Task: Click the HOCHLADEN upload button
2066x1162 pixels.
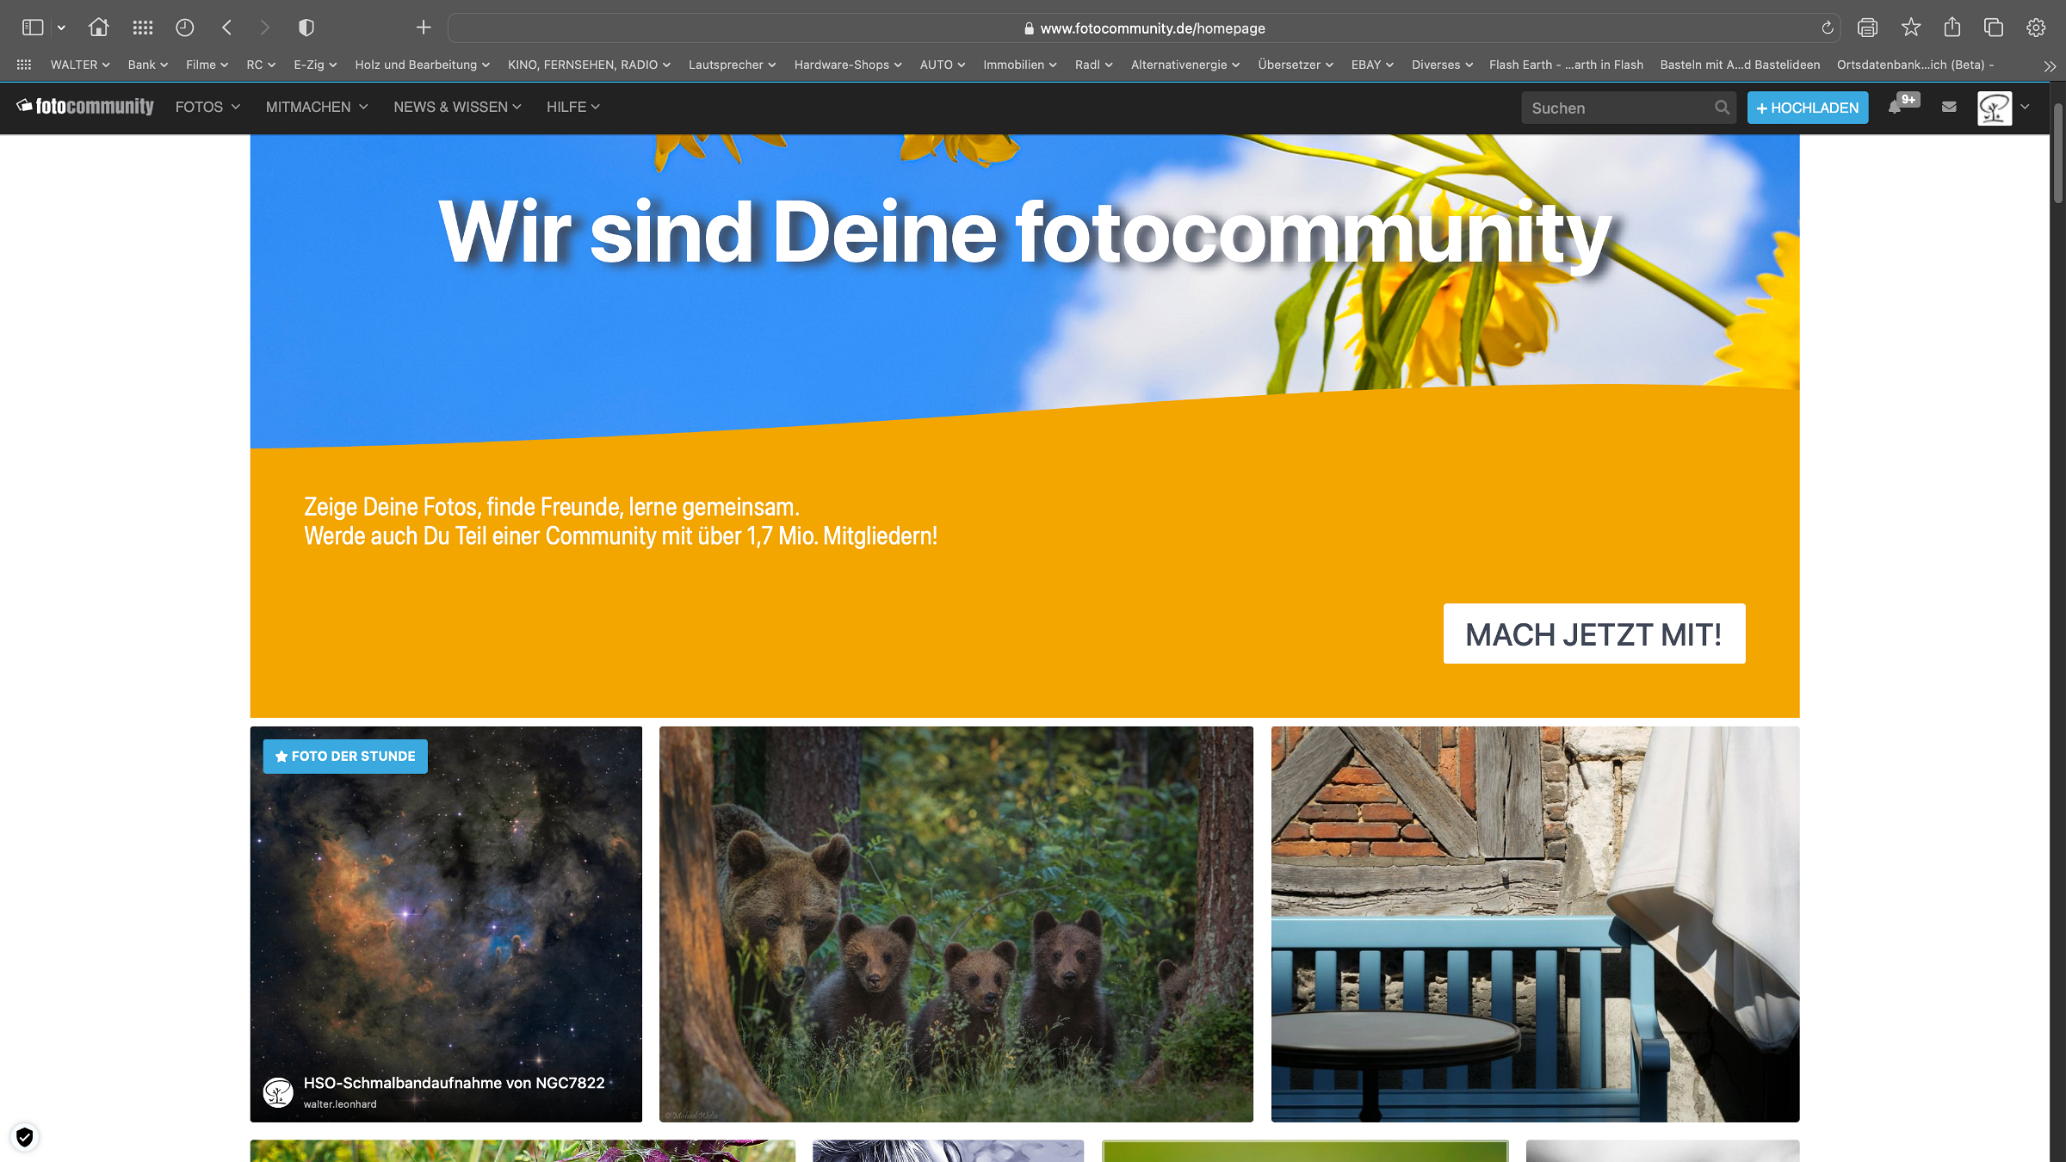Action: pos(1807,108)
